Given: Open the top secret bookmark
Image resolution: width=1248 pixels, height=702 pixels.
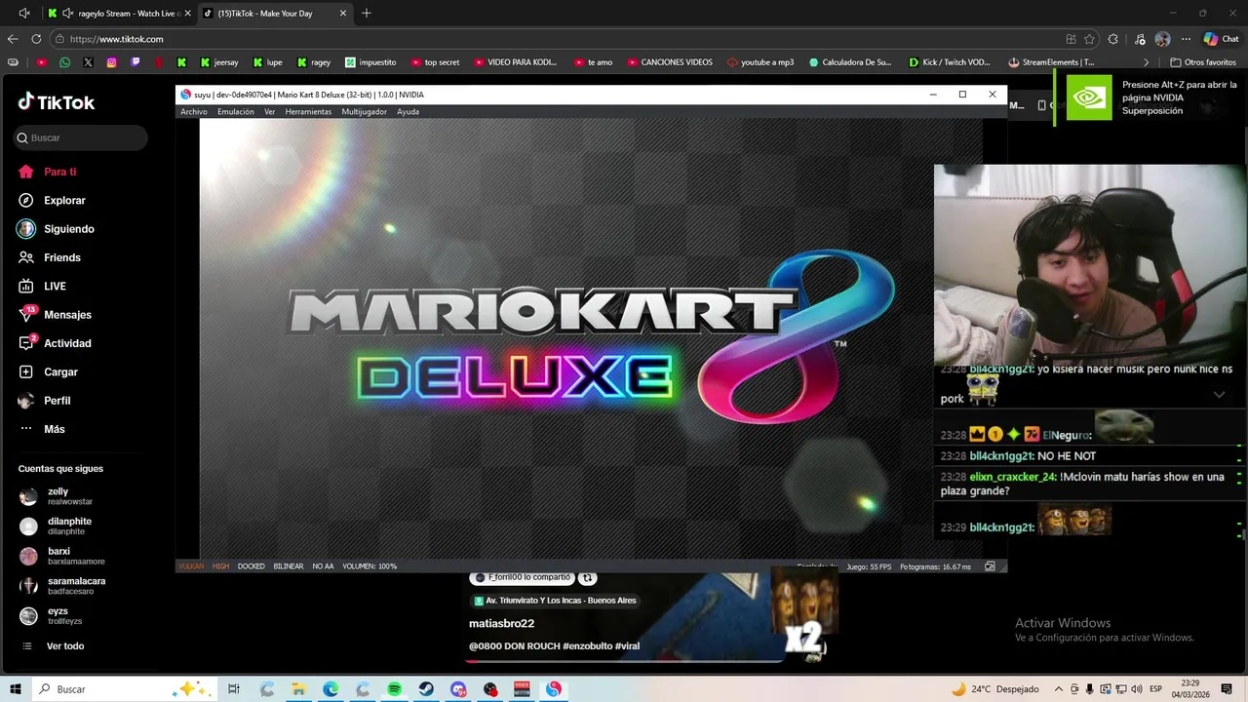Looking at the screenshot, I should [435, 62].
